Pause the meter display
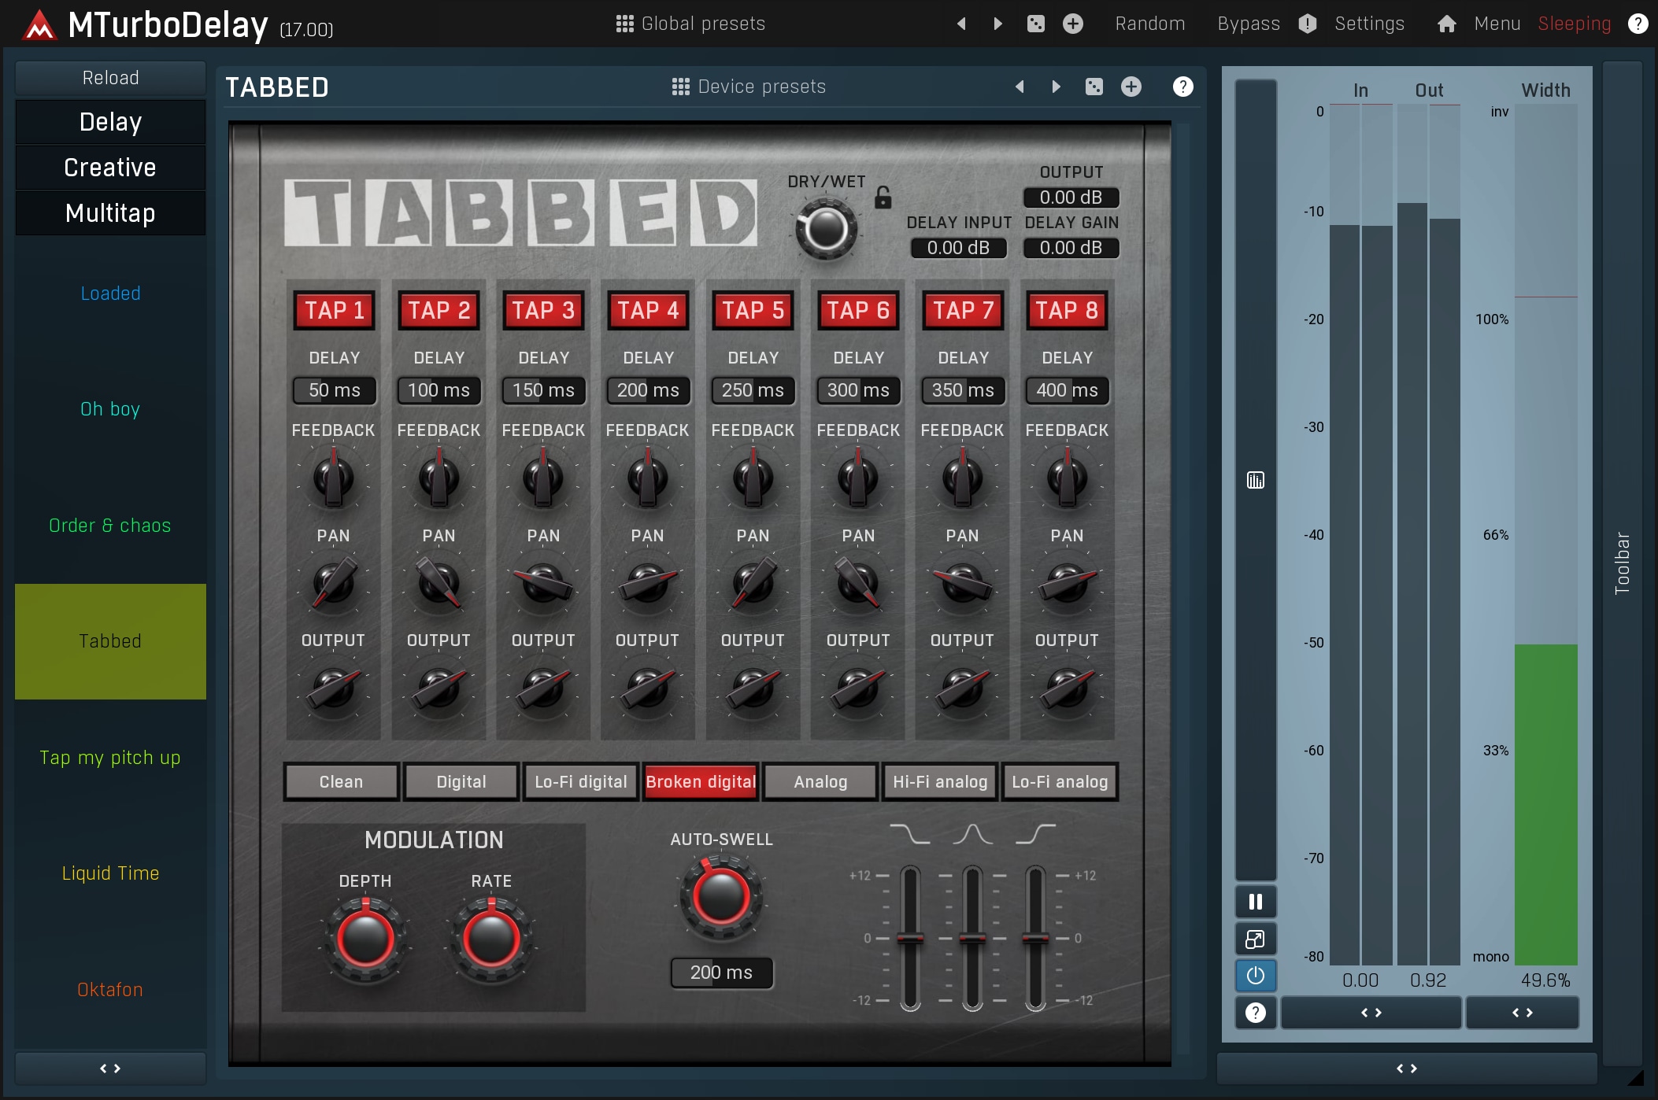This screenshot has width=1658, height=1100. point(1255,902)
